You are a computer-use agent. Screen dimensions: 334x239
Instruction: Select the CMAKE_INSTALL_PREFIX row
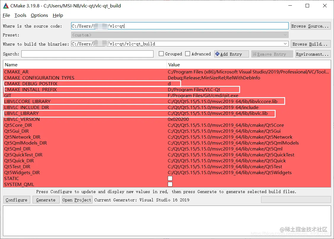coord(89,89)
